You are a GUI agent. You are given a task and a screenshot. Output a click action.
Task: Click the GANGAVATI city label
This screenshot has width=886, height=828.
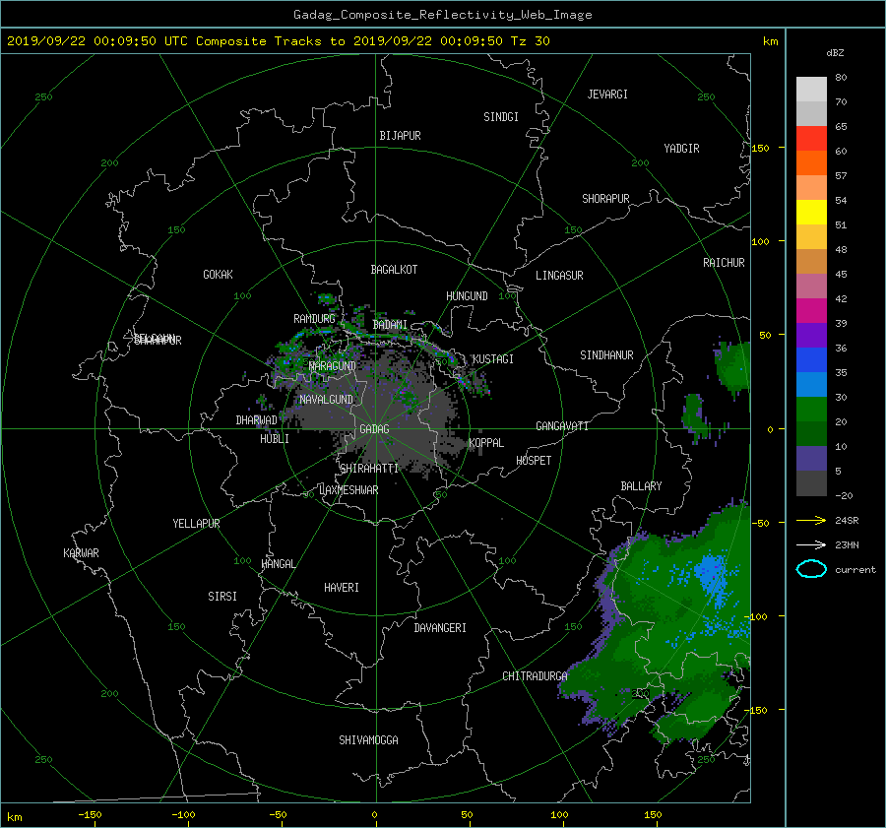coord(562,426)
